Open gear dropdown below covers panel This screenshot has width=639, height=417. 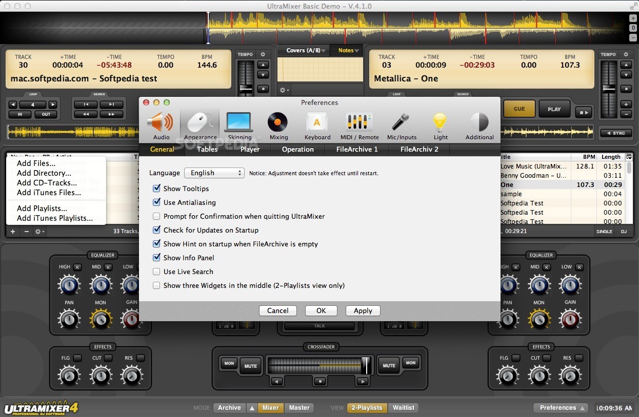click(284, 90)
